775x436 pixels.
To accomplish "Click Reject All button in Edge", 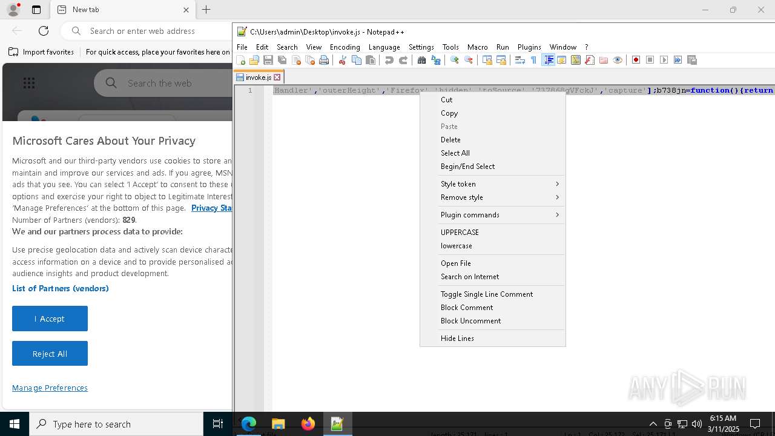I will tap(50, 354).
